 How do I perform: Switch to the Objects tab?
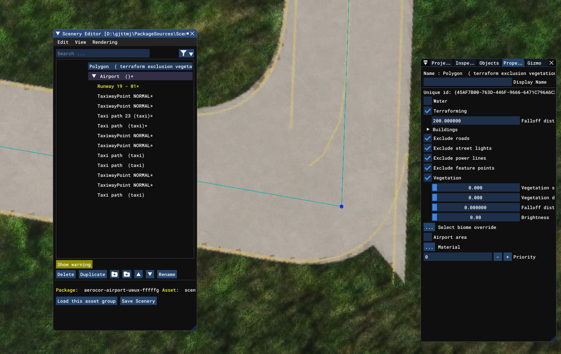tap(489, 63)
